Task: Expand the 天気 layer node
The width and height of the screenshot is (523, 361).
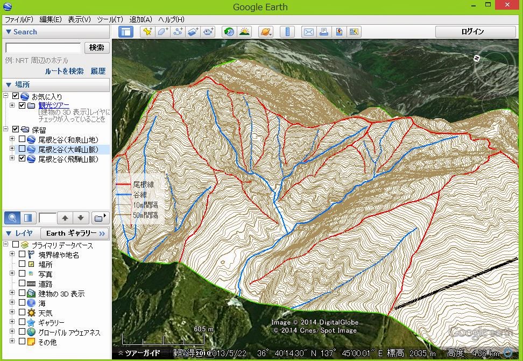Action: [x=12, y=312]
